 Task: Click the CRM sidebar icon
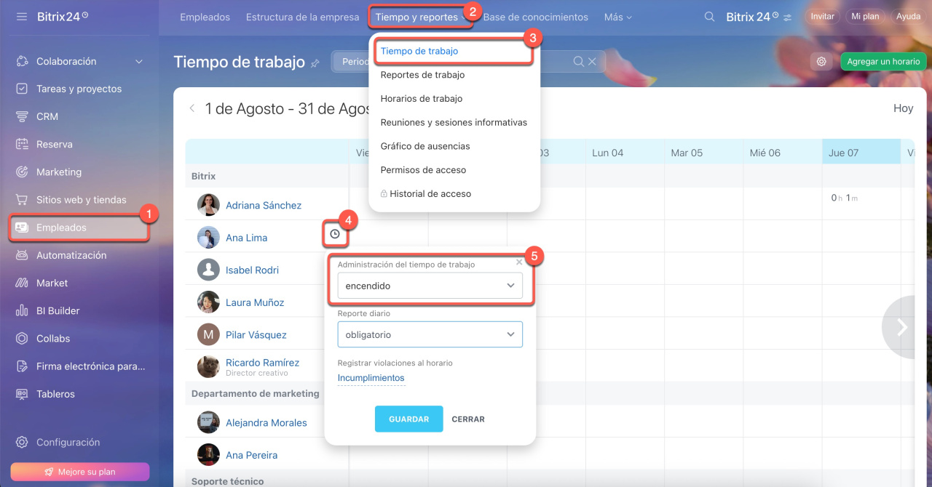(22, 116)
